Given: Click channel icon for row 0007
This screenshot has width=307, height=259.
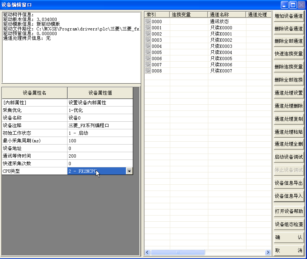Looking at the screenshot, I should 148,65.
